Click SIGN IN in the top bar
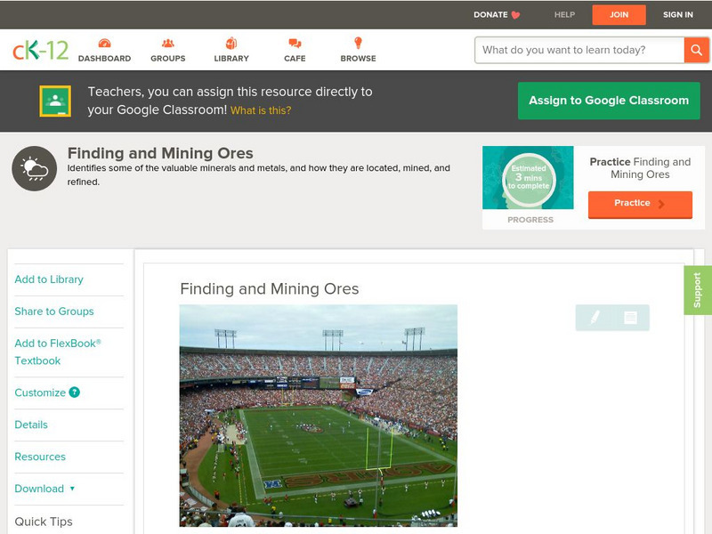Screen dimensions: 712x534 click(x=678, y=15)
